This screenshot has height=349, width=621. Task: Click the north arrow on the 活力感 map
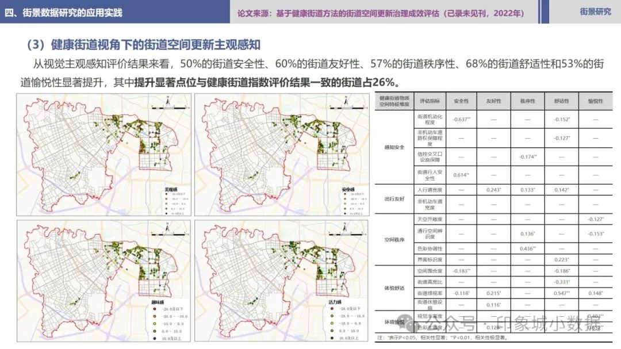pyautogui.click(x=345, y=228)
